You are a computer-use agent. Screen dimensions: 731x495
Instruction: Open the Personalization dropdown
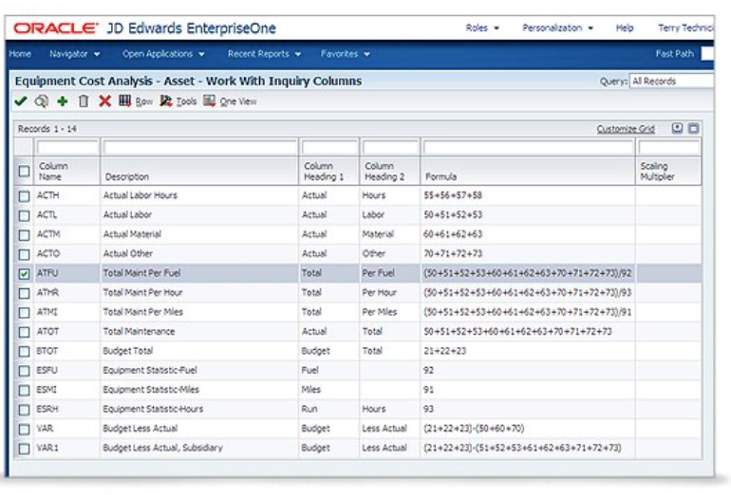click(x=557, y=27)
